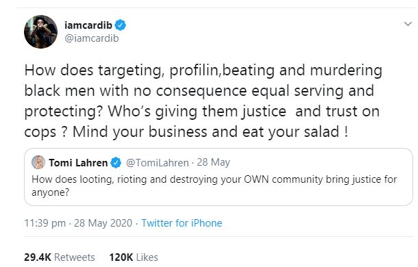Image resolution: width=418 pixels, height=267 pixels.
Task: Click the @TomiLahren handle
Action: click(158, 162)
